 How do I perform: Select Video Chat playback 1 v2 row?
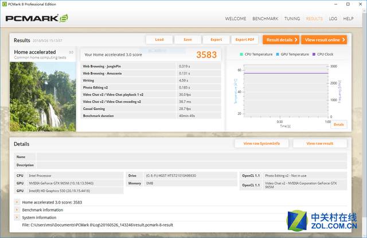click(x=151, y=95)
